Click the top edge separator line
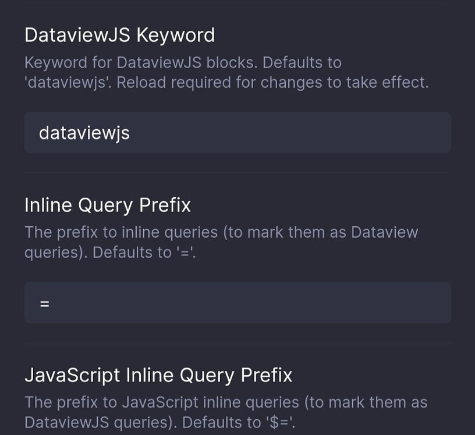This screenshot has width=475, height=435. 238,3
